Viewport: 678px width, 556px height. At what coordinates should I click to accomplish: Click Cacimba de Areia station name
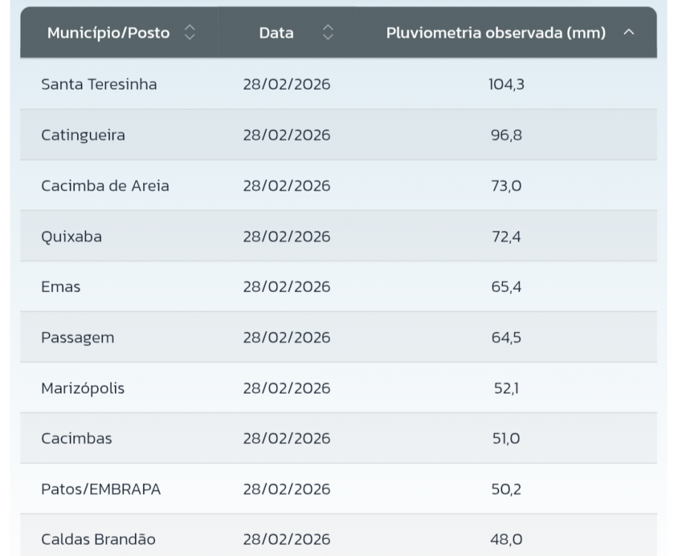click(x=105, y=185)
